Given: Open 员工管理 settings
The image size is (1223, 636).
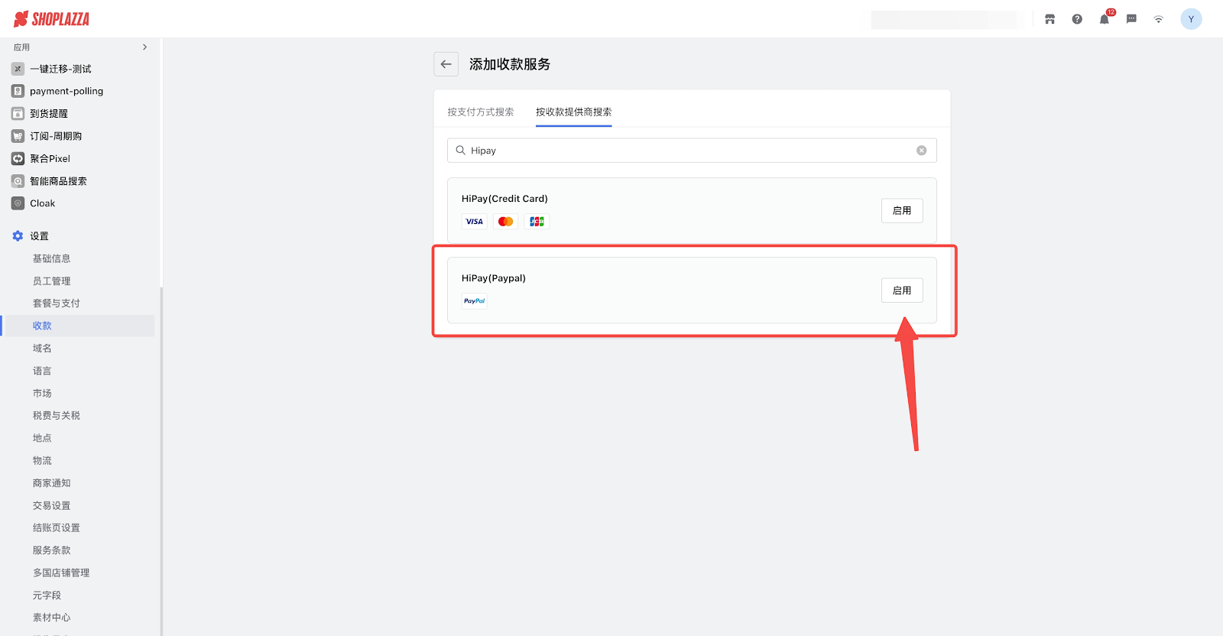Looking at the screenshot, I should click(51, 281).
